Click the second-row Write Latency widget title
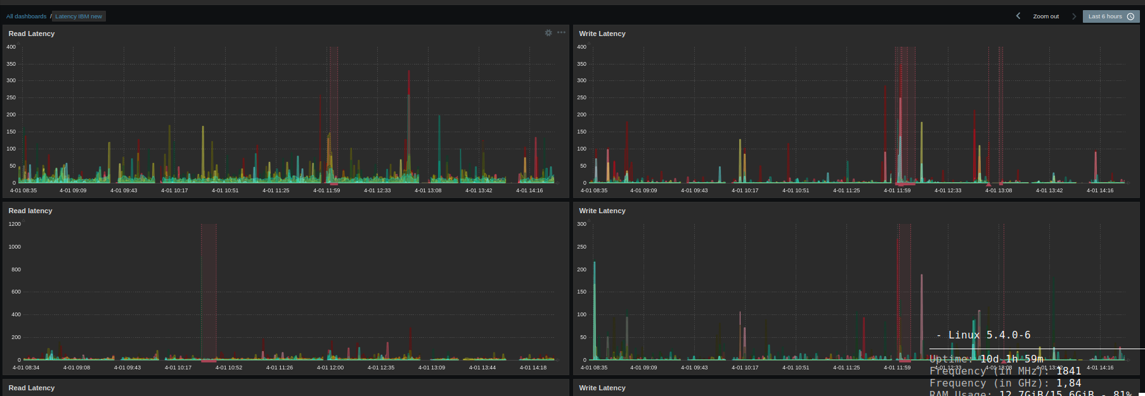Viewport: 1145px width, 396px height. (x=602, y=211)
